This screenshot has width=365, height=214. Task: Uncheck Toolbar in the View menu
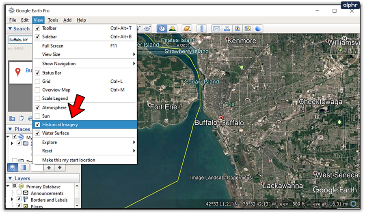[37, 28]
